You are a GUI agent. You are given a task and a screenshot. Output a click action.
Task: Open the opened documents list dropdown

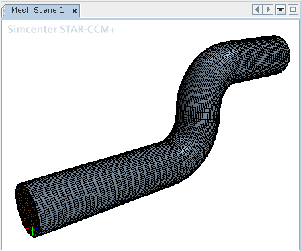click(x=280, y=9)
